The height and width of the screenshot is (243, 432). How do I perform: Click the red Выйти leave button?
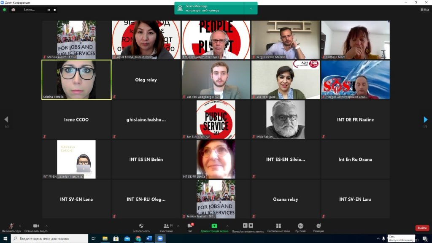click(x=422, y=228)
